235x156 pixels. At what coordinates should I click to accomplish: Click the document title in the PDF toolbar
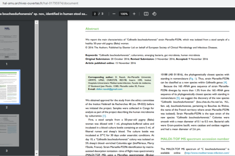(x=43, y=14)
